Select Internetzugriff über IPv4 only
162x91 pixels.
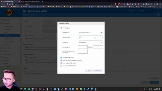pos(61,63)
